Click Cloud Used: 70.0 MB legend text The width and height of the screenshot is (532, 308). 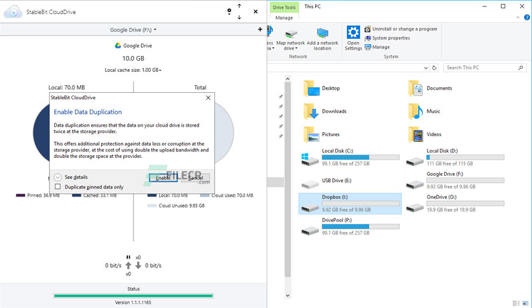pos(232,195)
